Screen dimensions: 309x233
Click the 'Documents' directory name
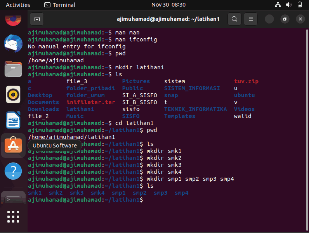[43, 102]
